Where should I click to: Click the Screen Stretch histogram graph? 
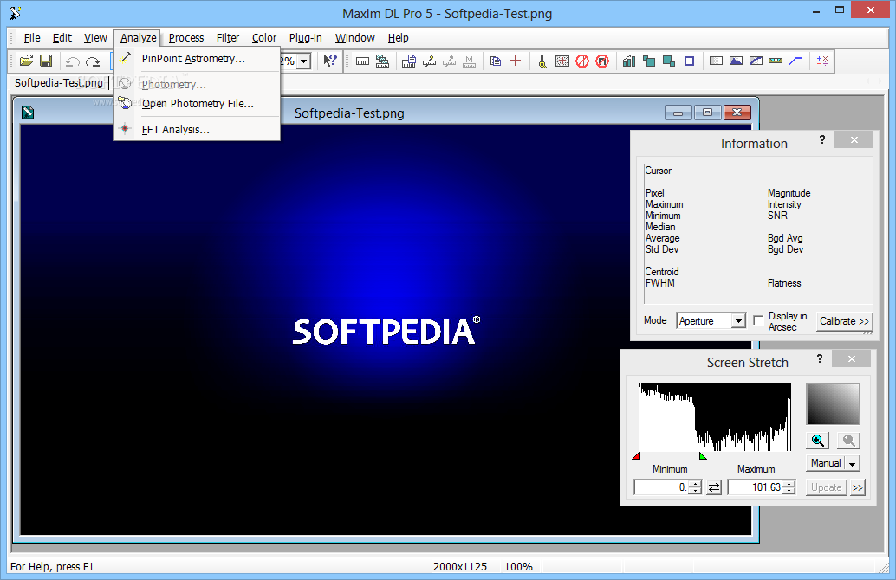[x=715, y=416]
